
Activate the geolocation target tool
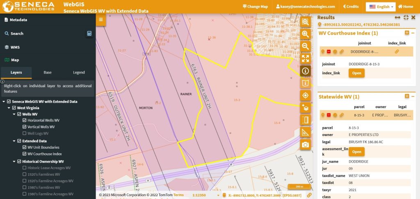pos(305,95)
